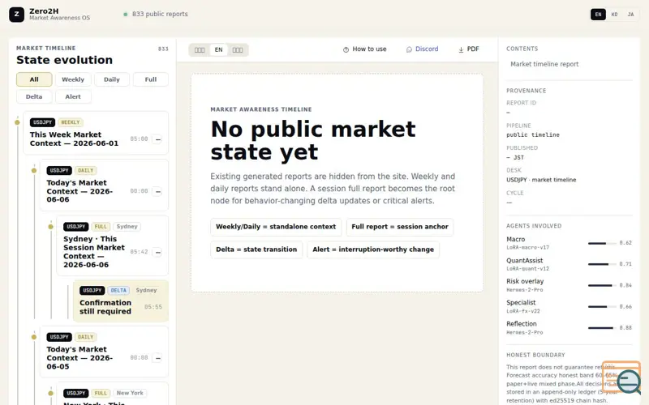Click timeline dot for Sydney full entry
The height and width of the screenshot is (405, 649).
pyautogui.click(x=50, y=227)
